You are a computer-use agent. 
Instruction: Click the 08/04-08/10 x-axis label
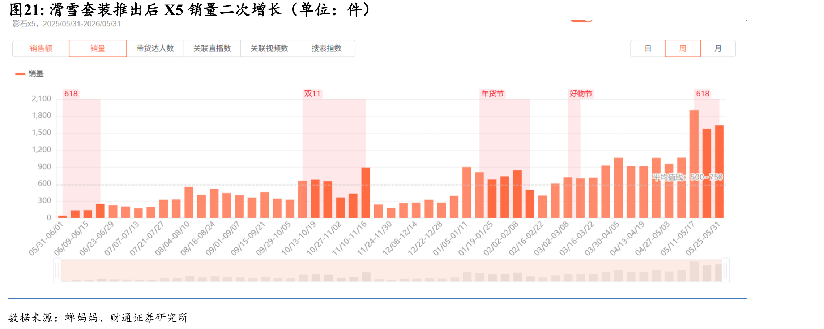click(172, 239)
